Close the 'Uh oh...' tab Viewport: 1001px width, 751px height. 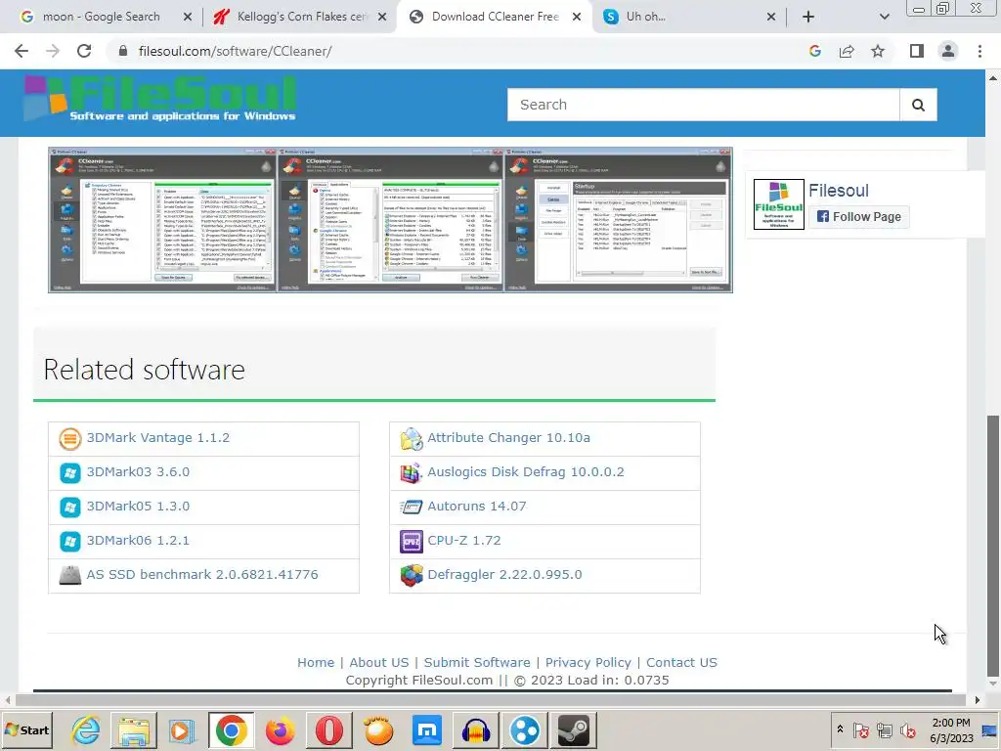771,18
